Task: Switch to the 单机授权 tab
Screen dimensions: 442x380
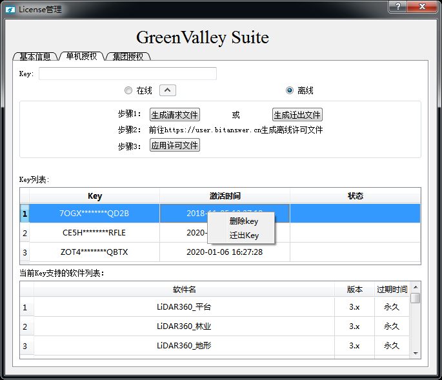Action: 81,56
